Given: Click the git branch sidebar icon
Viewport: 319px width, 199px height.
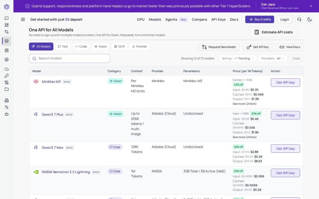Looking at the screenshot, I should [7, 32].
